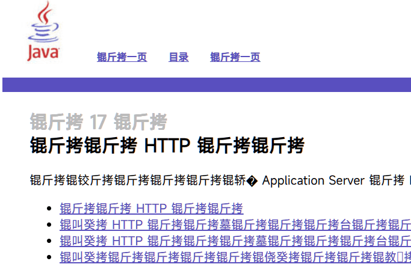Image resolution: width=411 pixels, height=273 pixels.
Task: Click the navigation link right of 目录
Action: pos(235,57)
